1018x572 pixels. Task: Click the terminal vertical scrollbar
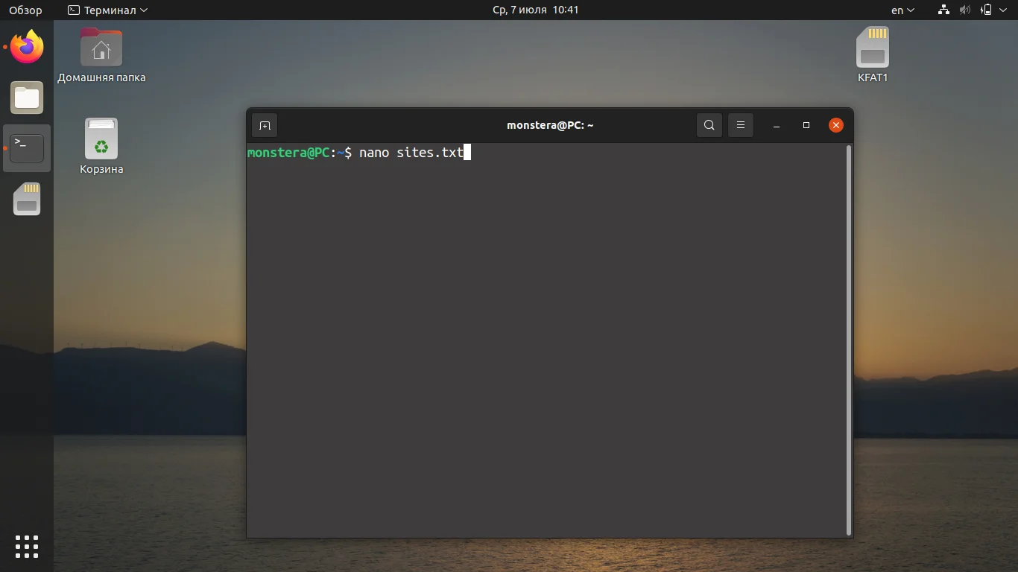pyautogui.click(x=849, y=340)
